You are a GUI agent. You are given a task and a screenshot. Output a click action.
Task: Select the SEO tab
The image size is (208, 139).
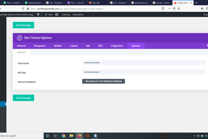coord(100,46)
